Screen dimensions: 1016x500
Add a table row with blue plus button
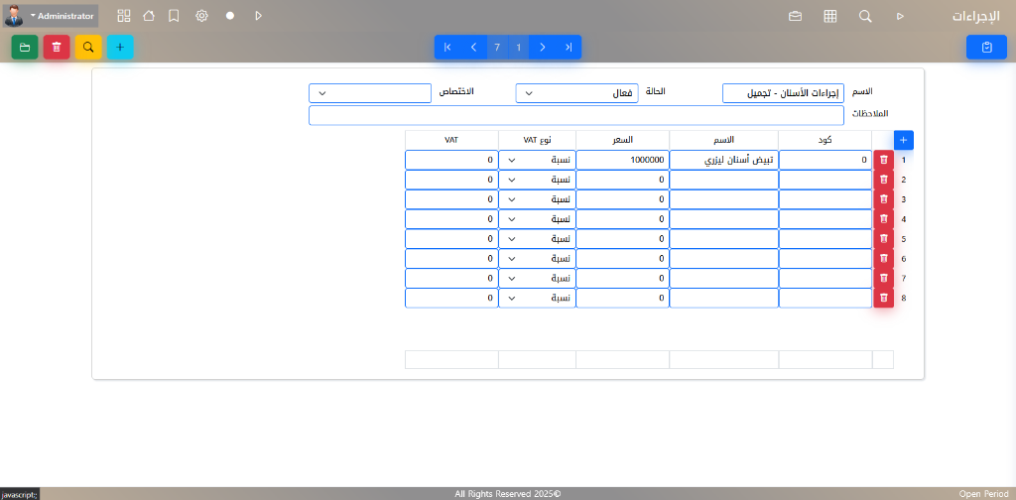903,140
